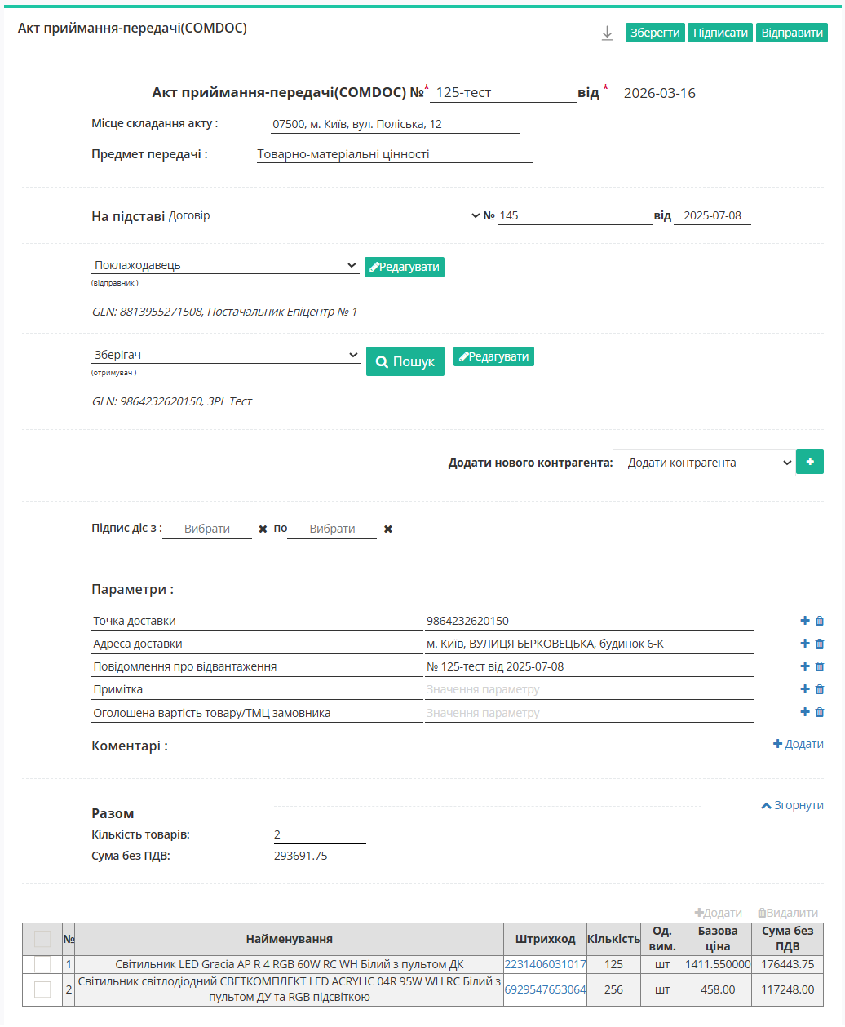This screenshot has height=1027, width=845.
Task: Delete the Точка доставки parameter row
Action: (x=820, y=621)
